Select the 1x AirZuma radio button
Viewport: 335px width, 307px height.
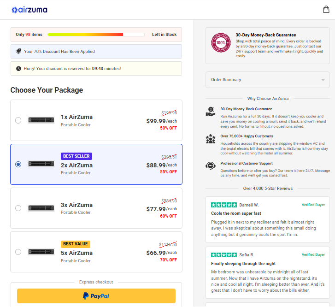tap(18, 120)
